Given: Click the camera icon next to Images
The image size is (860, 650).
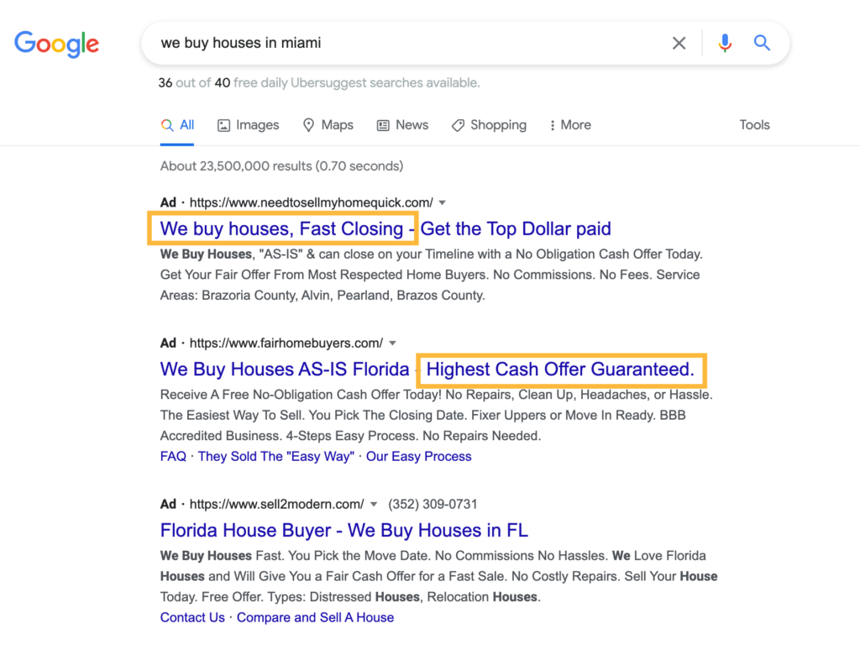Looking at the screenshot, I should [x=223, y=124].
